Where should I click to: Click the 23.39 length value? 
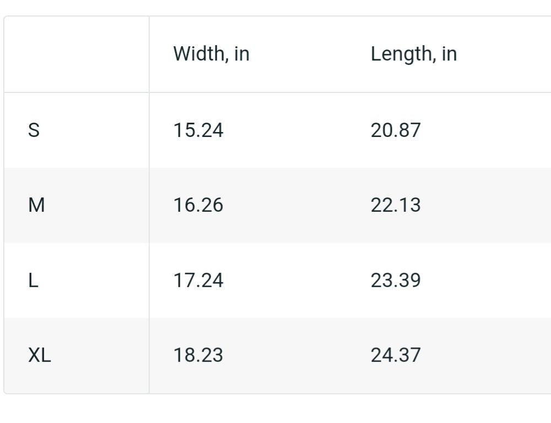click(x=396, y=280)
